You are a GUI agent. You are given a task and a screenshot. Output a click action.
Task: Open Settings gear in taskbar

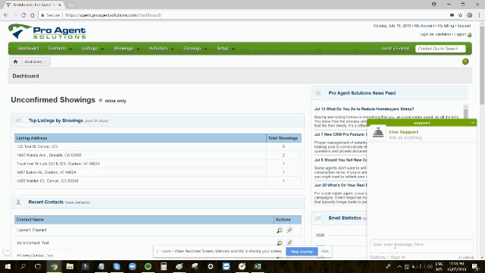click(x=211, y=266)
